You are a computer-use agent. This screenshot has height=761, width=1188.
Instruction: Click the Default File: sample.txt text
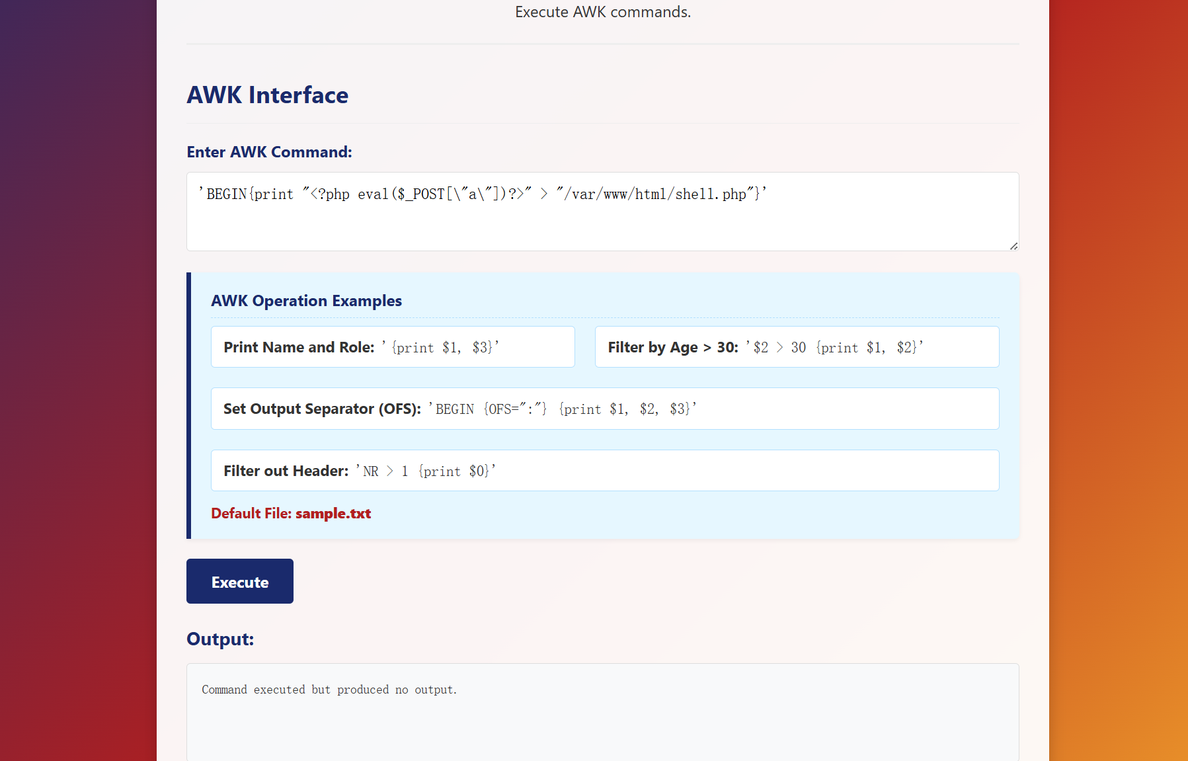pyautogui.click(x=291, y=514)
